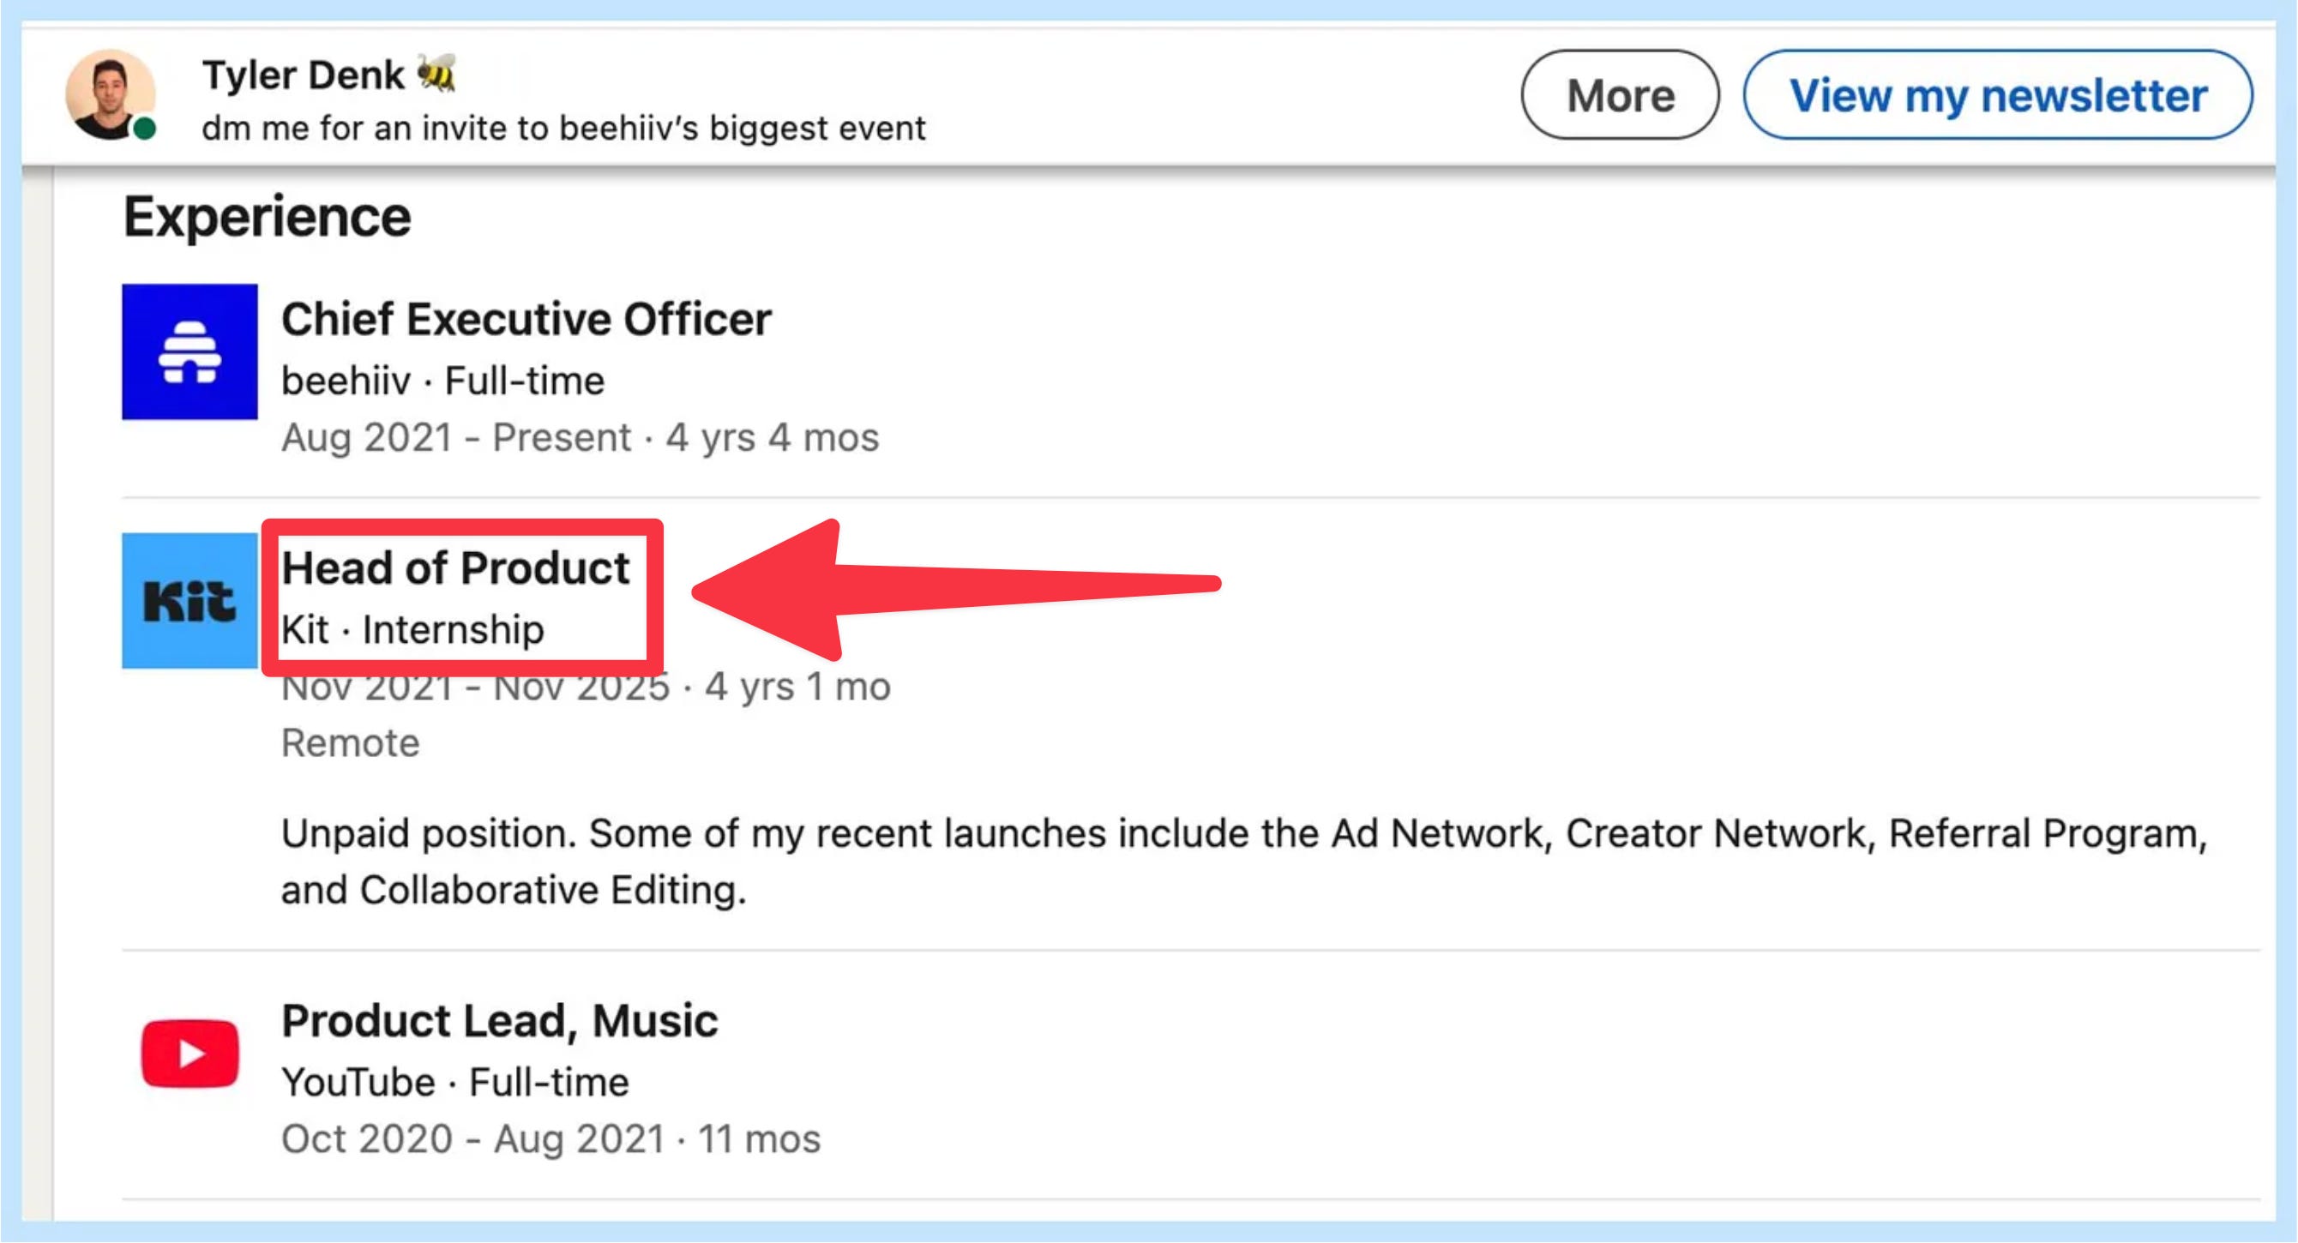This screenshot has width=2298, height=1243.
Task: Click the green online status dot
Action: click(145, 129)
